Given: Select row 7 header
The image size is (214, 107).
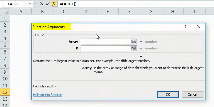Looking at the screenshot, I should 5,58.
